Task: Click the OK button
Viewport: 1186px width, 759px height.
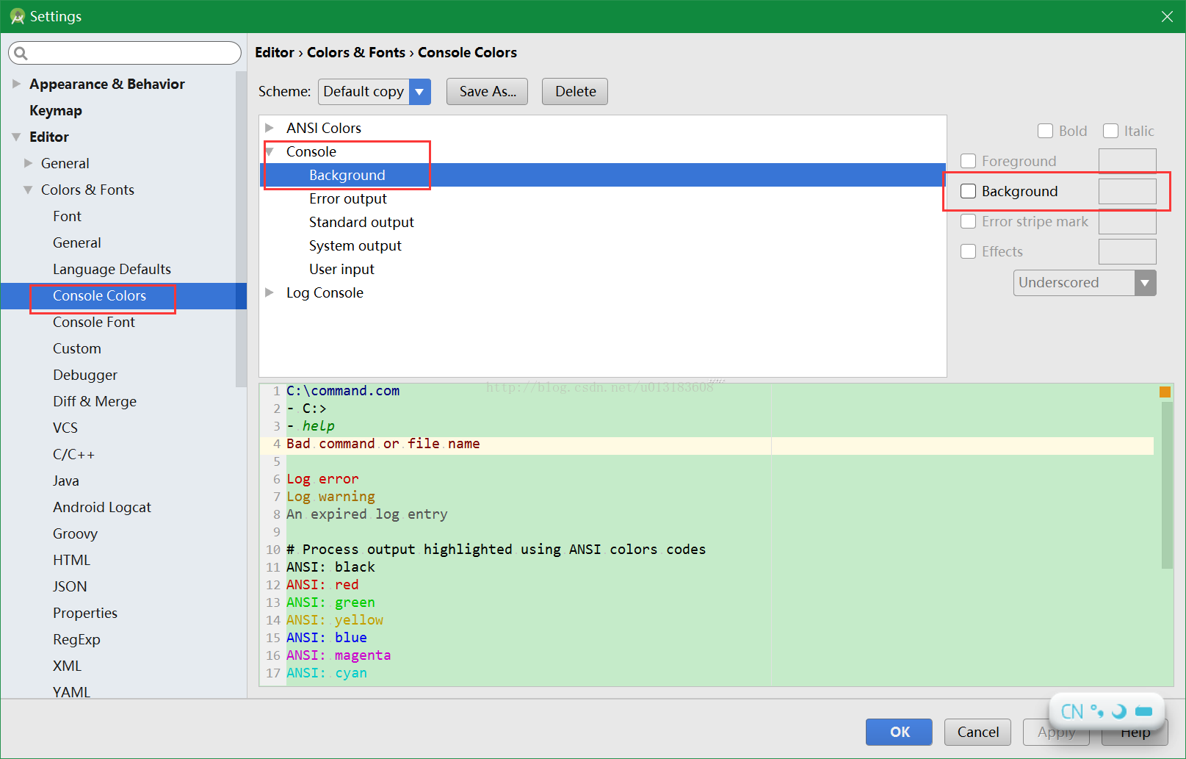Action: coord(899,732)
